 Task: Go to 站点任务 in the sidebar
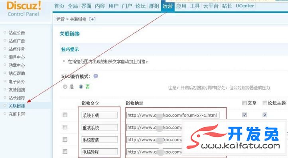pyautogui.click(x=17, y=49)
